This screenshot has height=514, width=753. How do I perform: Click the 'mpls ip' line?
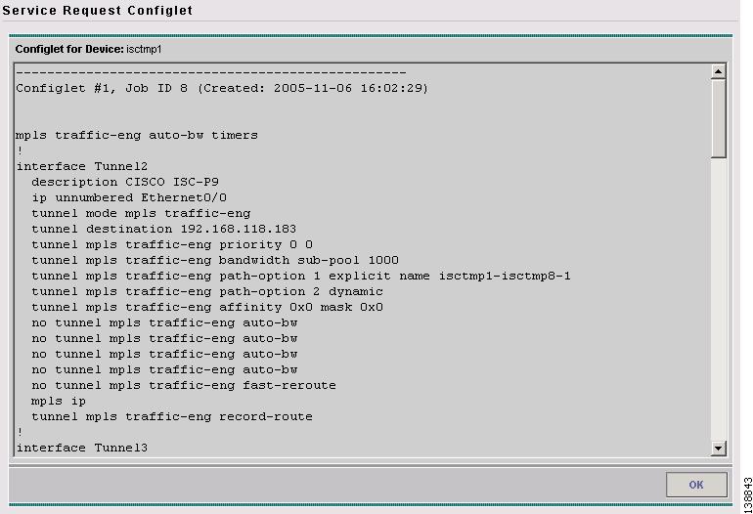pyautogui.click(x=59, y=402)
